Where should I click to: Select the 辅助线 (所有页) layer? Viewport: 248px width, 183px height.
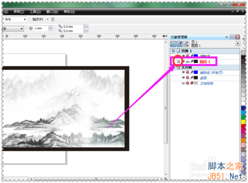click(211, 72)
